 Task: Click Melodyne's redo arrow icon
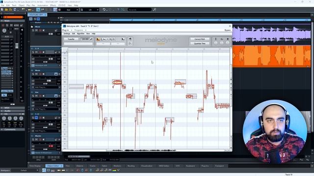coord(130,44)
